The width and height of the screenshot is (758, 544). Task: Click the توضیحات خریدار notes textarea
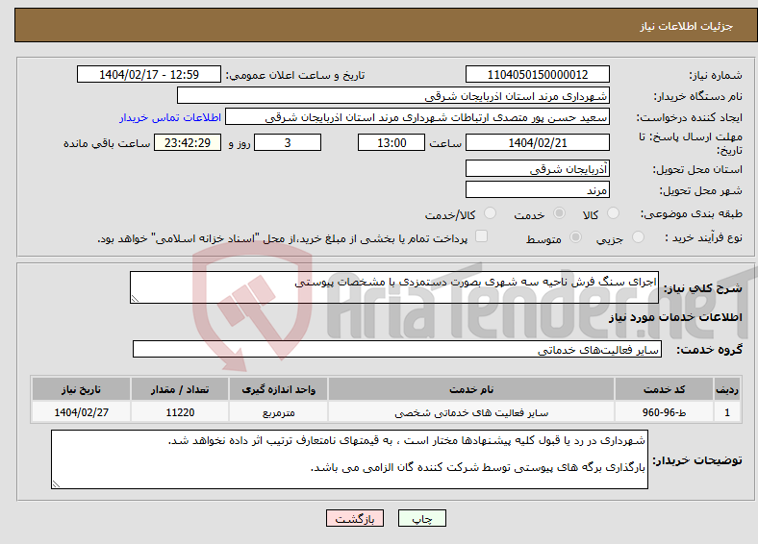pos(349,459)
